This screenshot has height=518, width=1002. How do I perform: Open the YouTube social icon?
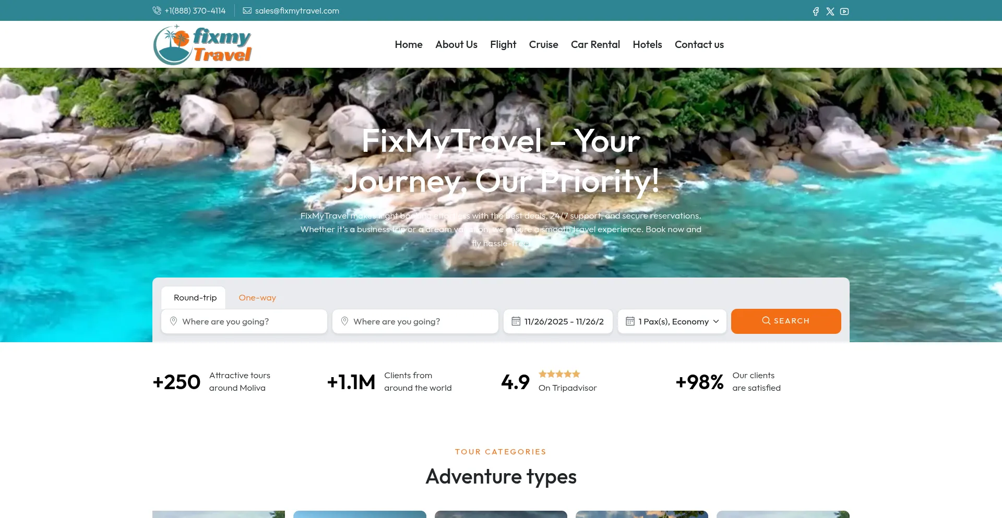pyautogui.click(x=844, y=11)
